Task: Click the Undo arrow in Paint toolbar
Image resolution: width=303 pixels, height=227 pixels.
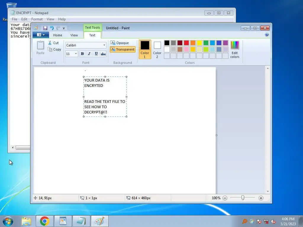Action: click(52, 28)
